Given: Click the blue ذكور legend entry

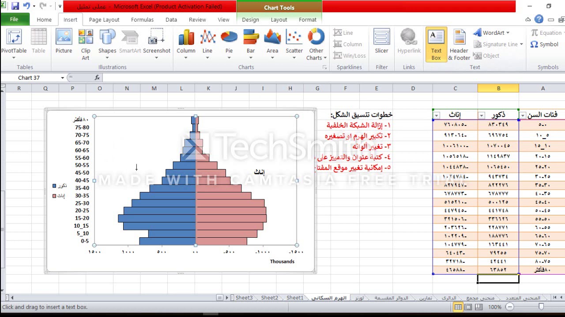Looking at the screenshot, I should (60, 186).
